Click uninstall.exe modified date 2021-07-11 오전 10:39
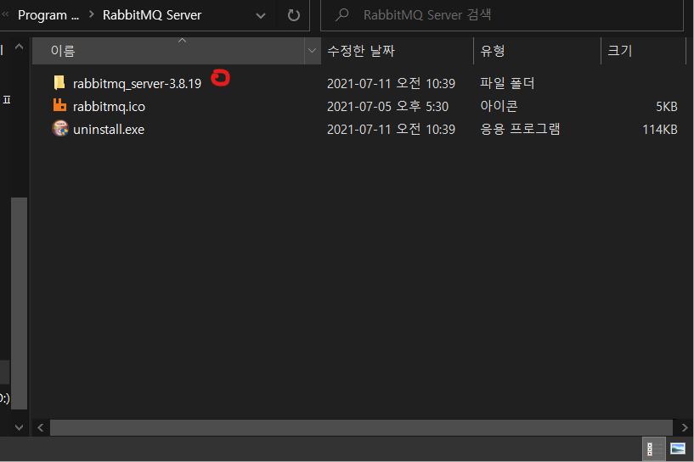This screenshot has width=694, height=462. pos(391,130)
